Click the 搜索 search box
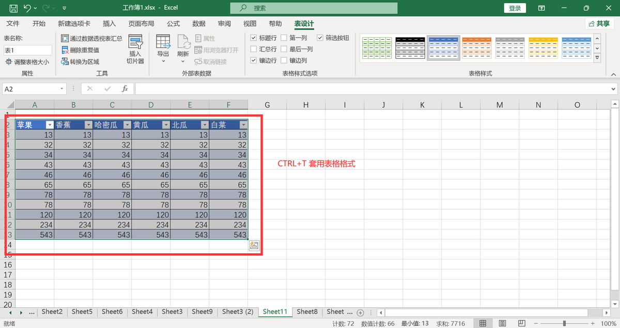Screen dimensions: 620x328 coord(314,8)
